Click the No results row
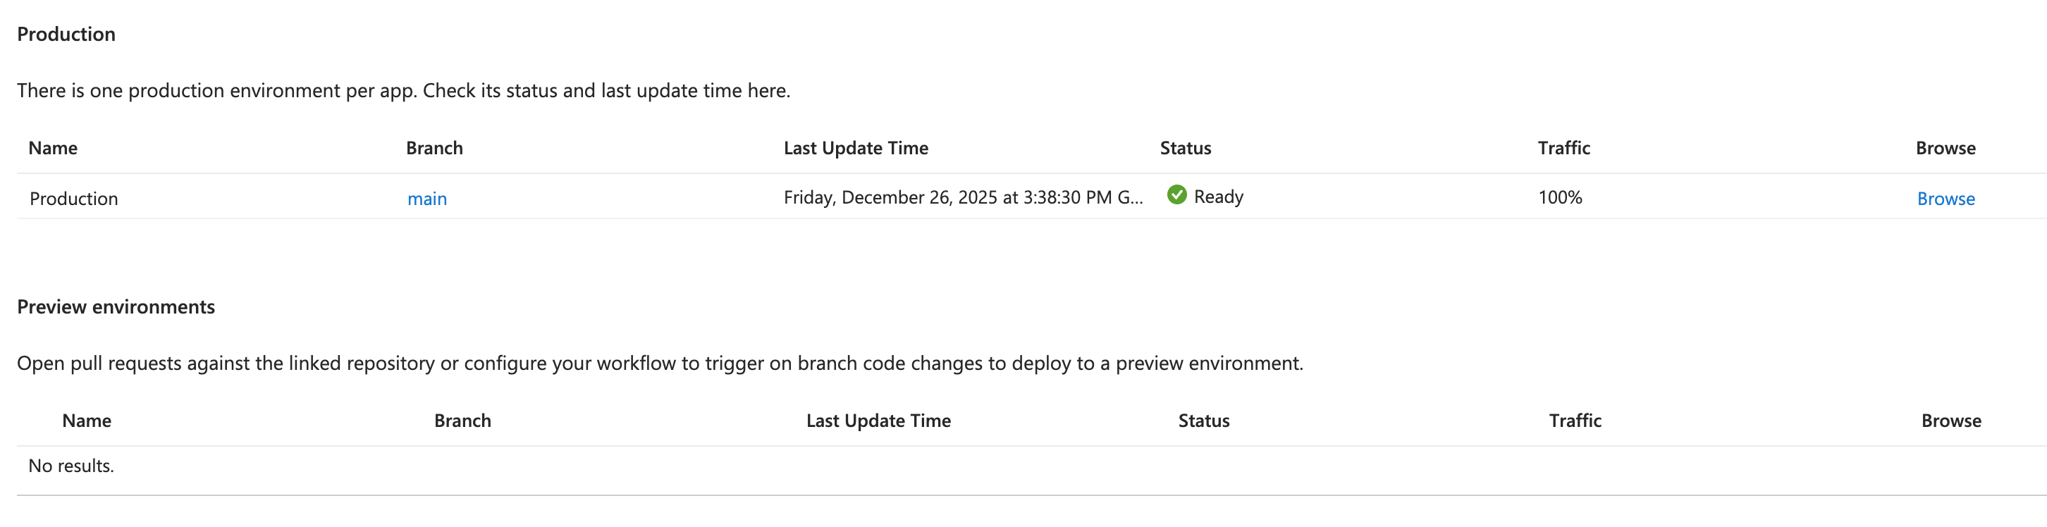2047x527 pixels. pos(71,466)
